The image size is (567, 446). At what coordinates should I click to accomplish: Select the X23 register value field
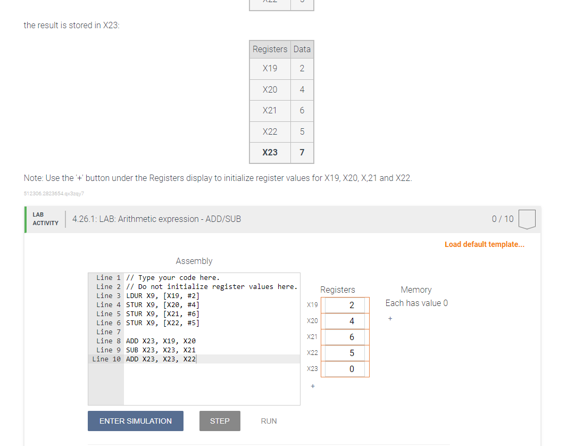click(x=345, y=368)
